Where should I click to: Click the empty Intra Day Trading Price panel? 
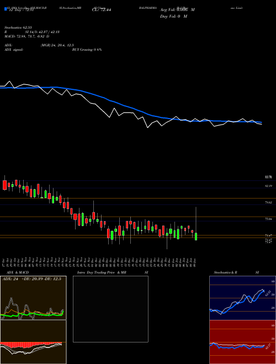click(x=110, y=309)
